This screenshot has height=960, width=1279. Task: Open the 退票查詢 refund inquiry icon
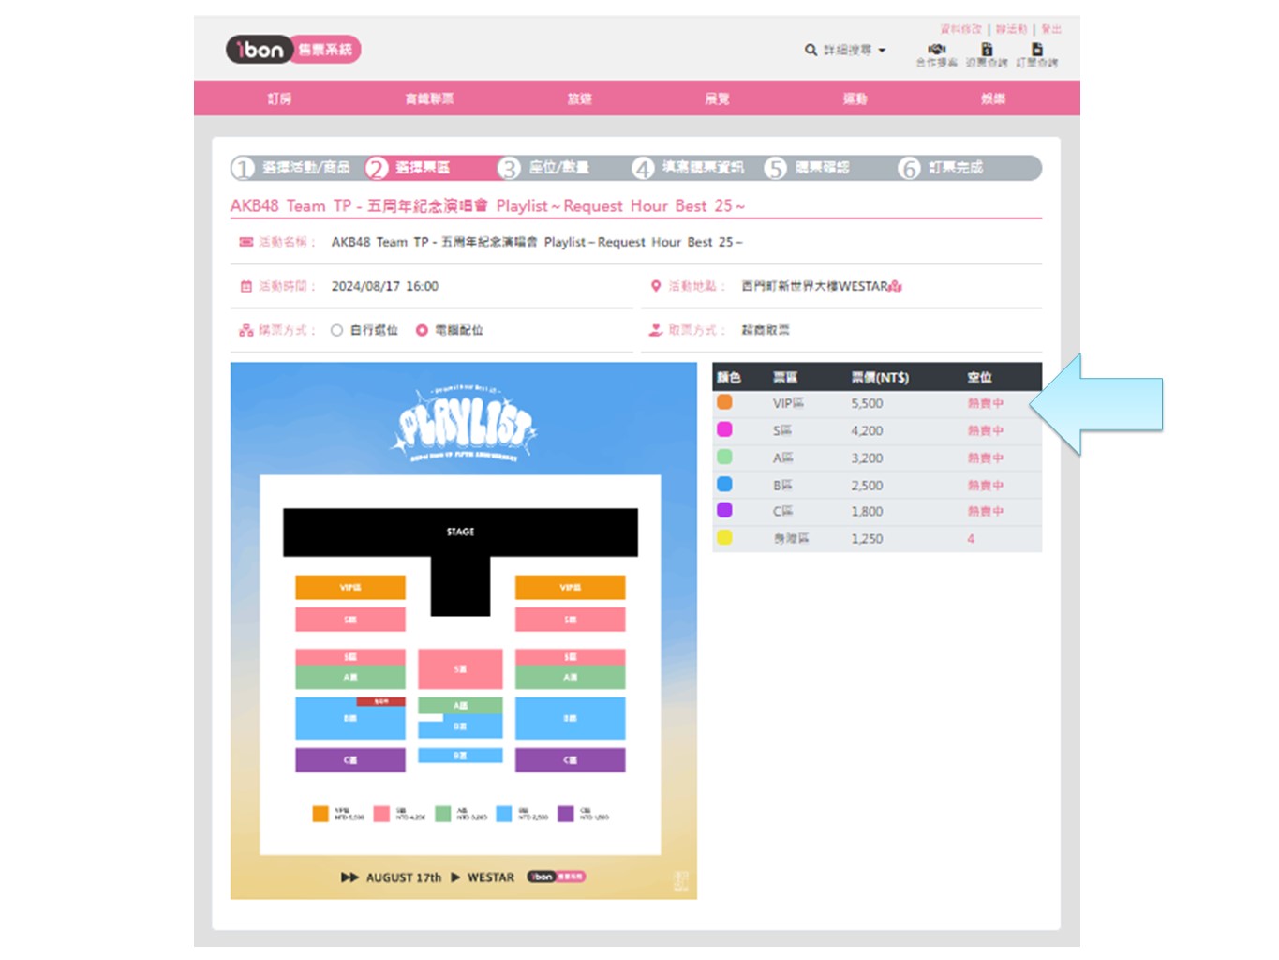[987, 50]
